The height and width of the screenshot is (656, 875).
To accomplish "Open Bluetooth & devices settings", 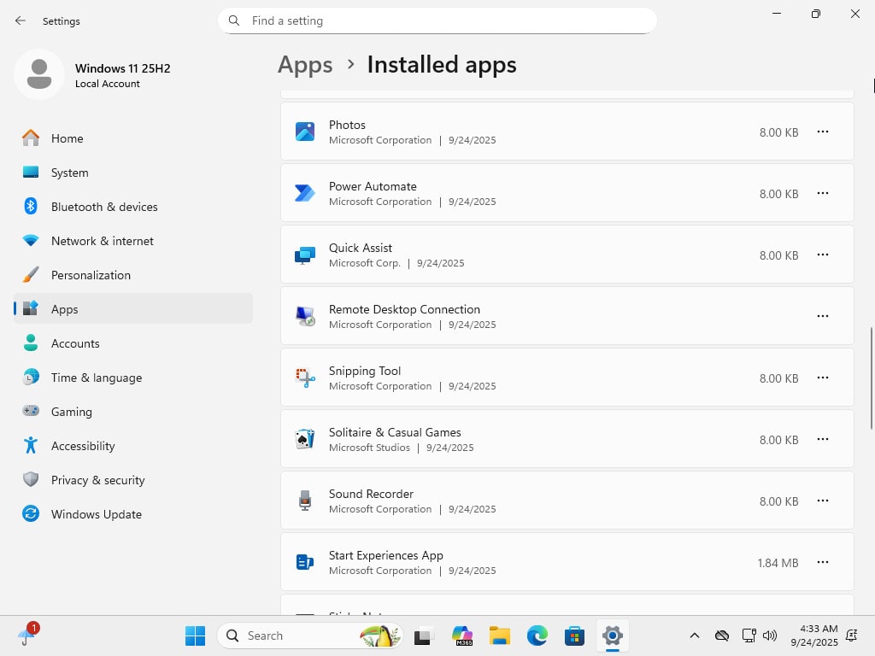I will coord(132,207).
